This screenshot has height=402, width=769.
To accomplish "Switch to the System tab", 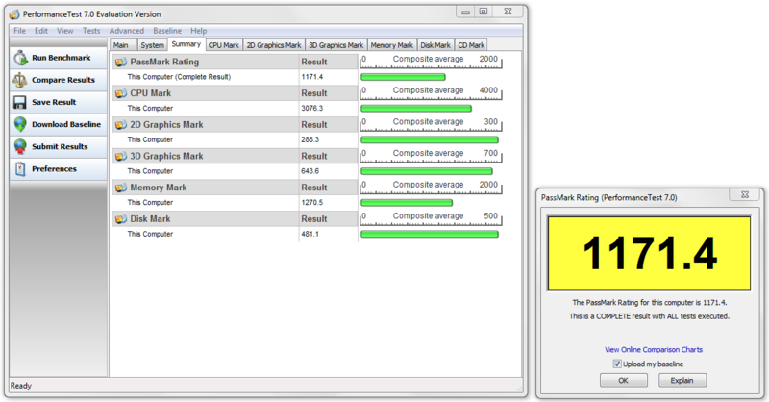I will tap(152, 45).
